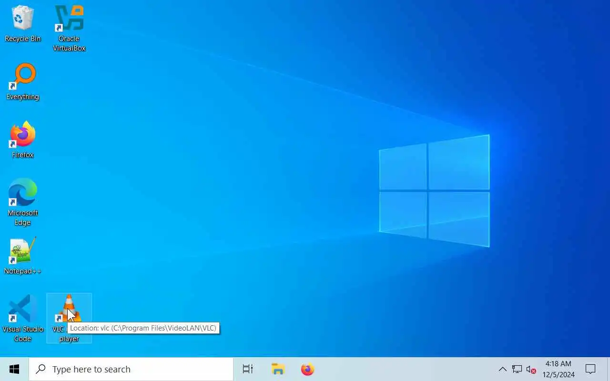Select the Everything search desktop shortcut
The width and height of the screenshot is (610, 381).
pyautogui.click(x=22, y=82)
